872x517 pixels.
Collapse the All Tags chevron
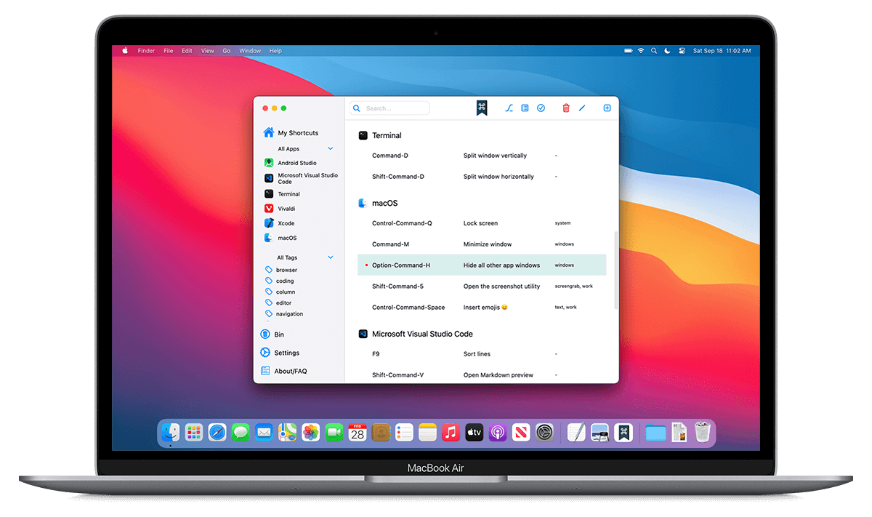pos(331,257)
